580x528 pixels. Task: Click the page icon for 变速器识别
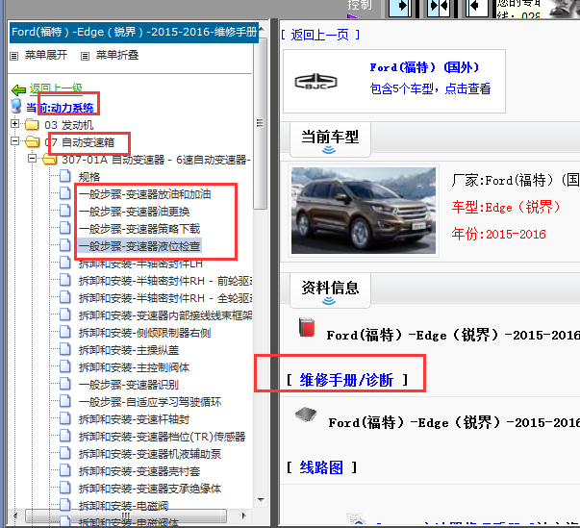point(65,384)
